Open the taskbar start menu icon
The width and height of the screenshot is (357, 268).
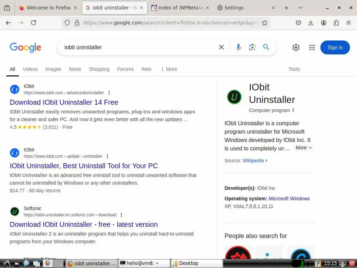(x=6, y=263)
